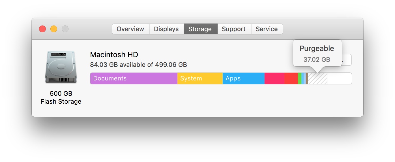Select the Storage tab
395x162 pixels.
(x=200, y=29)
